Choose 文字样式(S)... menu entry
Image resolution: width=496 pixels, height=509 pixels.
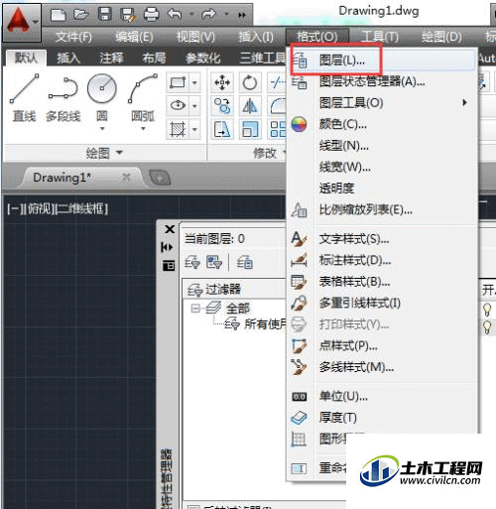tap(382, 239)
